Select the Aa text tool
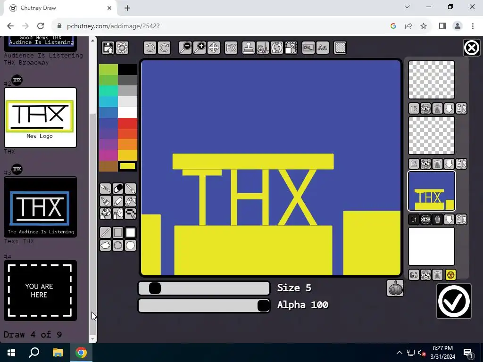483x362 pixels. pyautogui.click(x=323, y=48)
